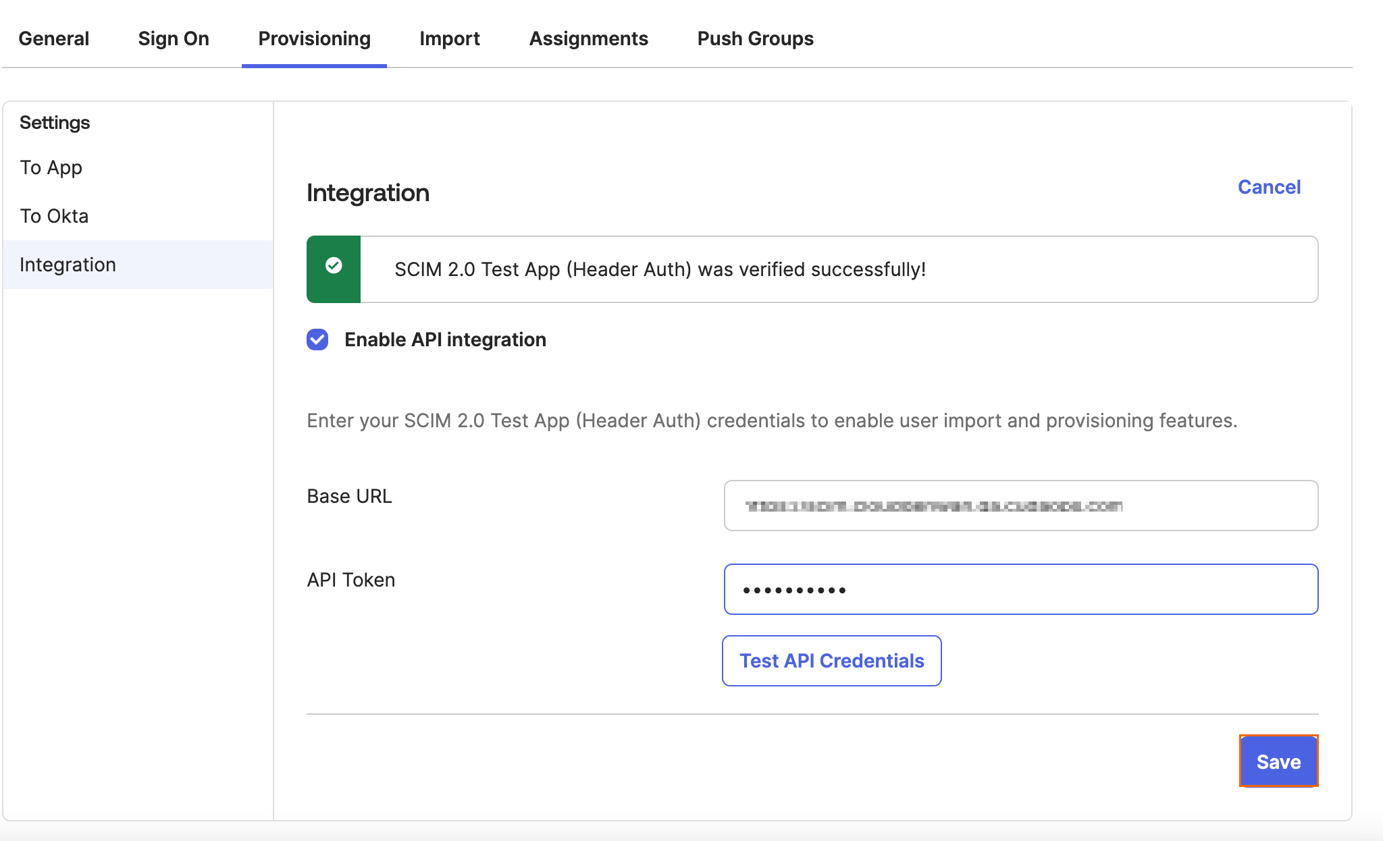
Task: Select To App in Settings sidebar
Action: click(138, 167)
